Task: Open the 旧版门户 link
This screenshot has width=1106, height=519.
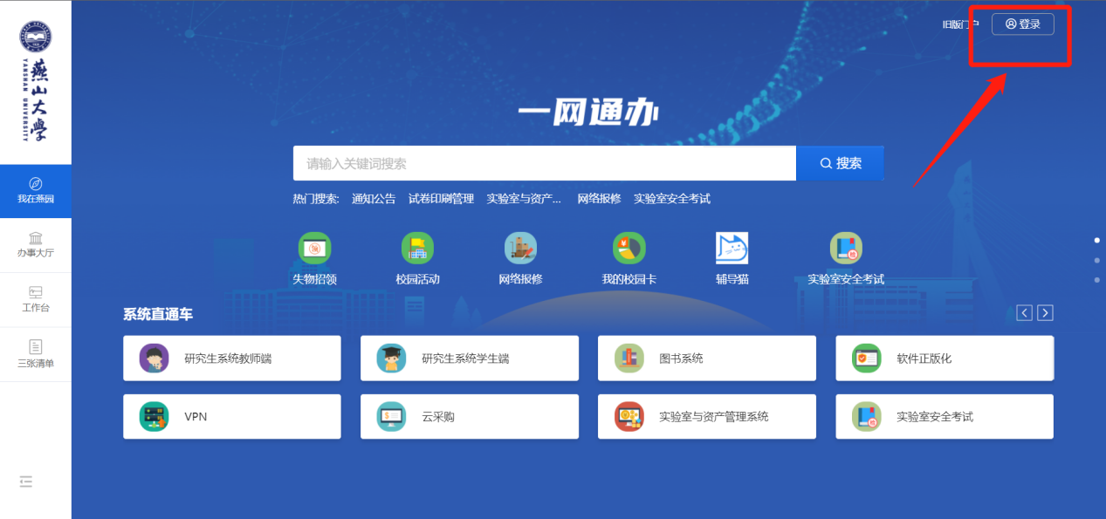Action: point(960,24)
